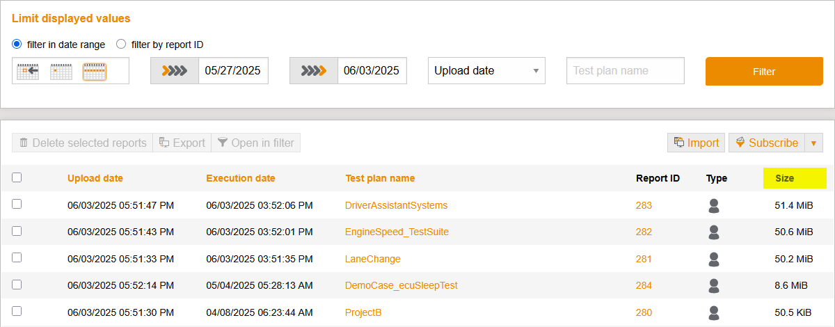Tick the select-all checkbox in table header
The width and height of the screenshot is (835, 327).
coord(17,177)
